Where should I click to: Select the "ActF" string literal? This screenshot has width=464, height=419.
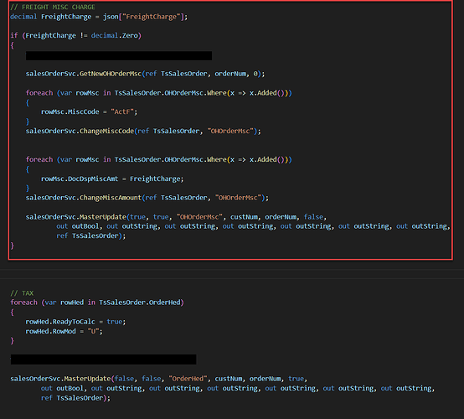coord(122,112)
